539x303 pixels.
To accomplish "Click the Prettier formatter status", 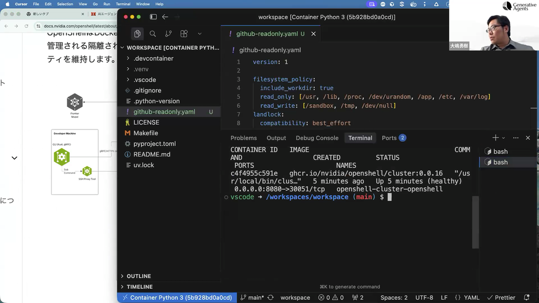I will [x=501, y=298].
